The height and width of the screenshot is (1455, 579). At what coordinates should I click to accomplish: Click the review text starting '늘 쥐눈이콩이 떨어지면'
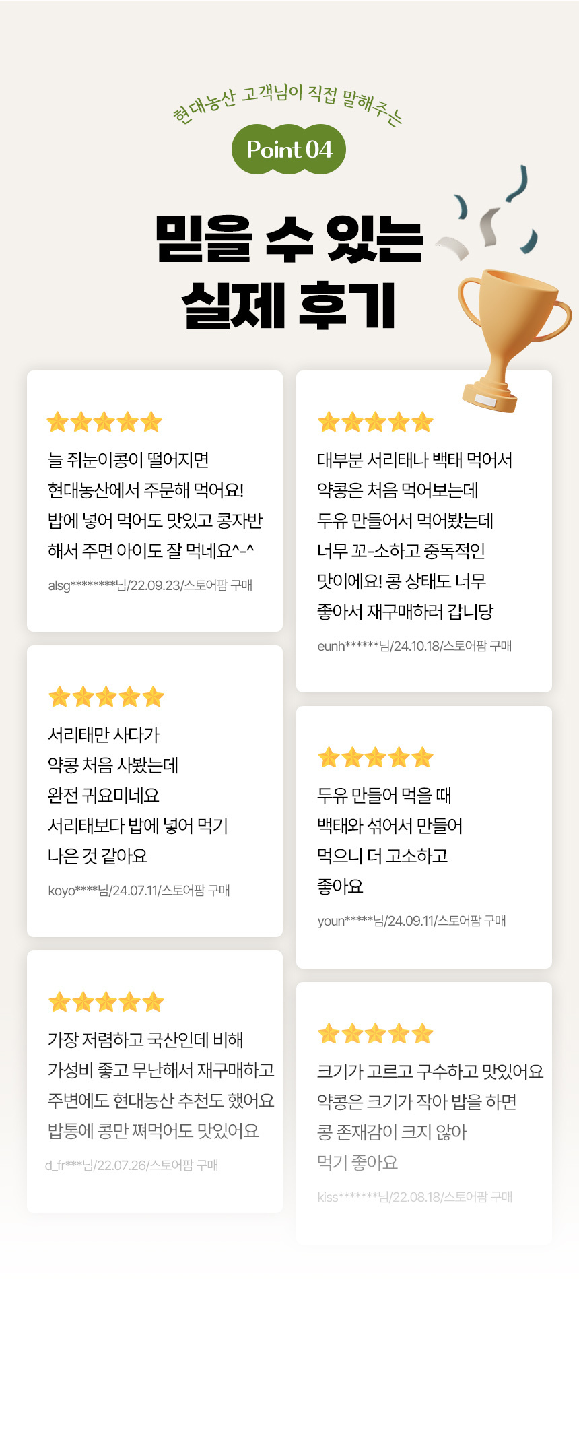pos(155,505)
